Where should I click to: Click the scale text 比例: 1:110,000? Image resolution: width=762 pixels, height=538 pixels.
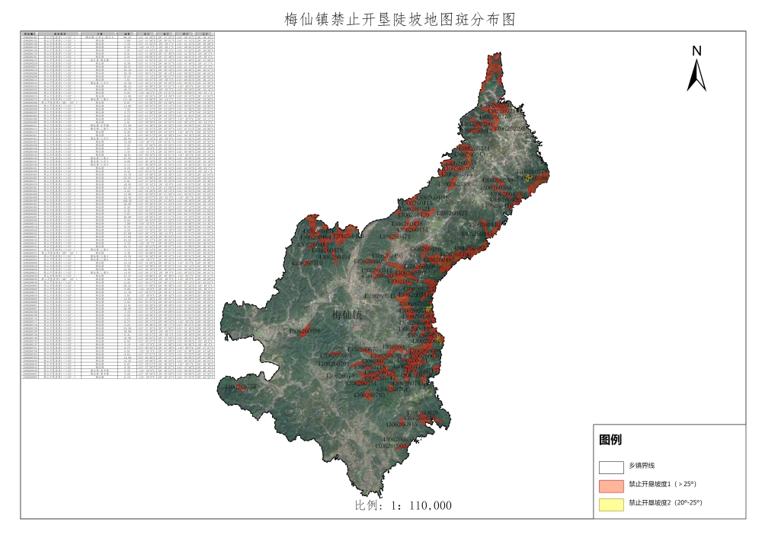[403, 505]
